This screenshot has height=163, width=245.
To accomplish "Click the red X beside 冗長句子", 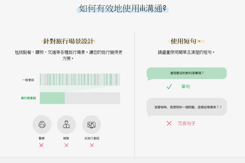I will click(169, 123).
